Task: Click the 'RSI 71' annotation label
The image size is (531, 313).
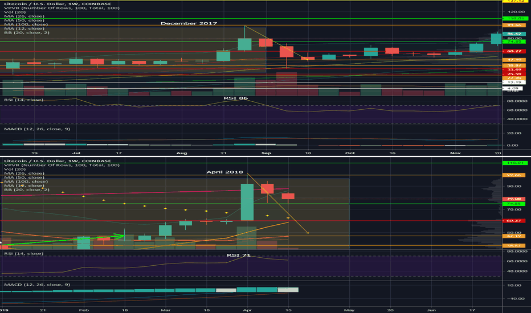Action: pyautogui.click(x=239, y=255)
